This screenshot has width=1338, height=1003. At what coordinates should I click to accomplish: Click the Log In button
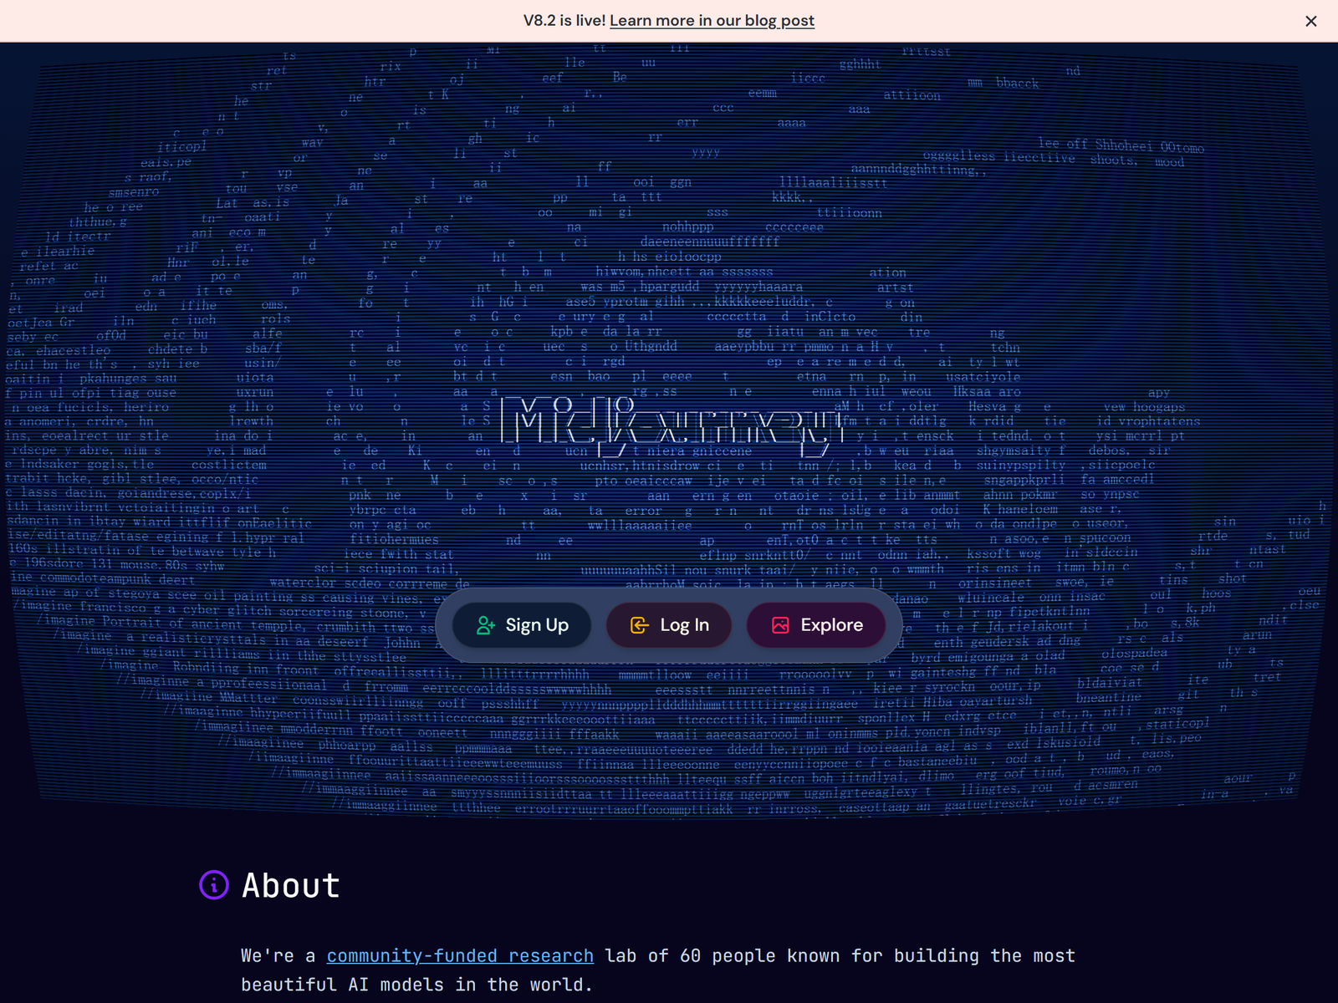coord(669,625)
